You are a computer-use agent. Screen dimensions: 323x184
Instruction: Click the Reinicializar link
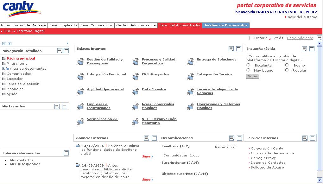(225, 147)
